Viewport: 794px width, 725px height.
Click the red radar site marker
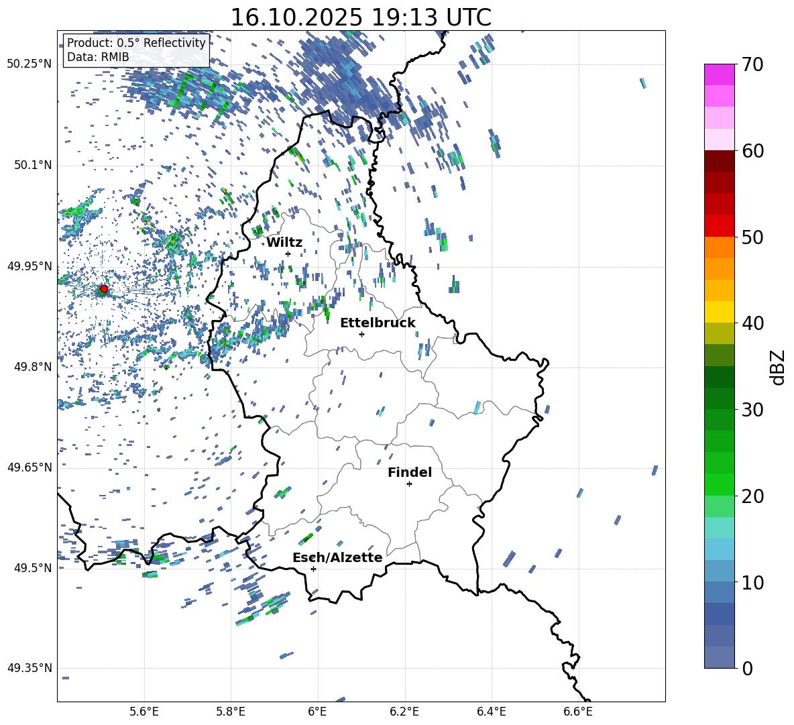[x=104, y=288]
